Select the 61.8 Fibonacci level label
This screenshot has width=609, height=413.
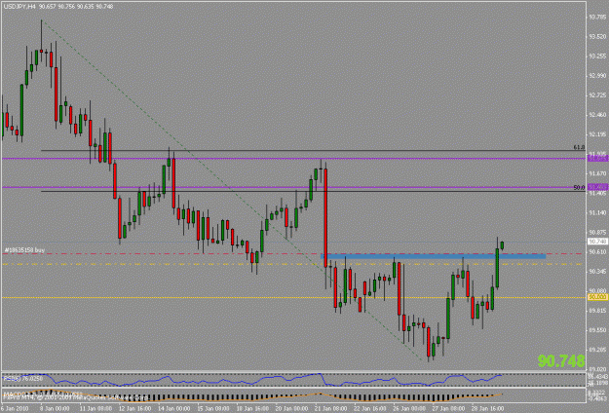pos(579,147)
